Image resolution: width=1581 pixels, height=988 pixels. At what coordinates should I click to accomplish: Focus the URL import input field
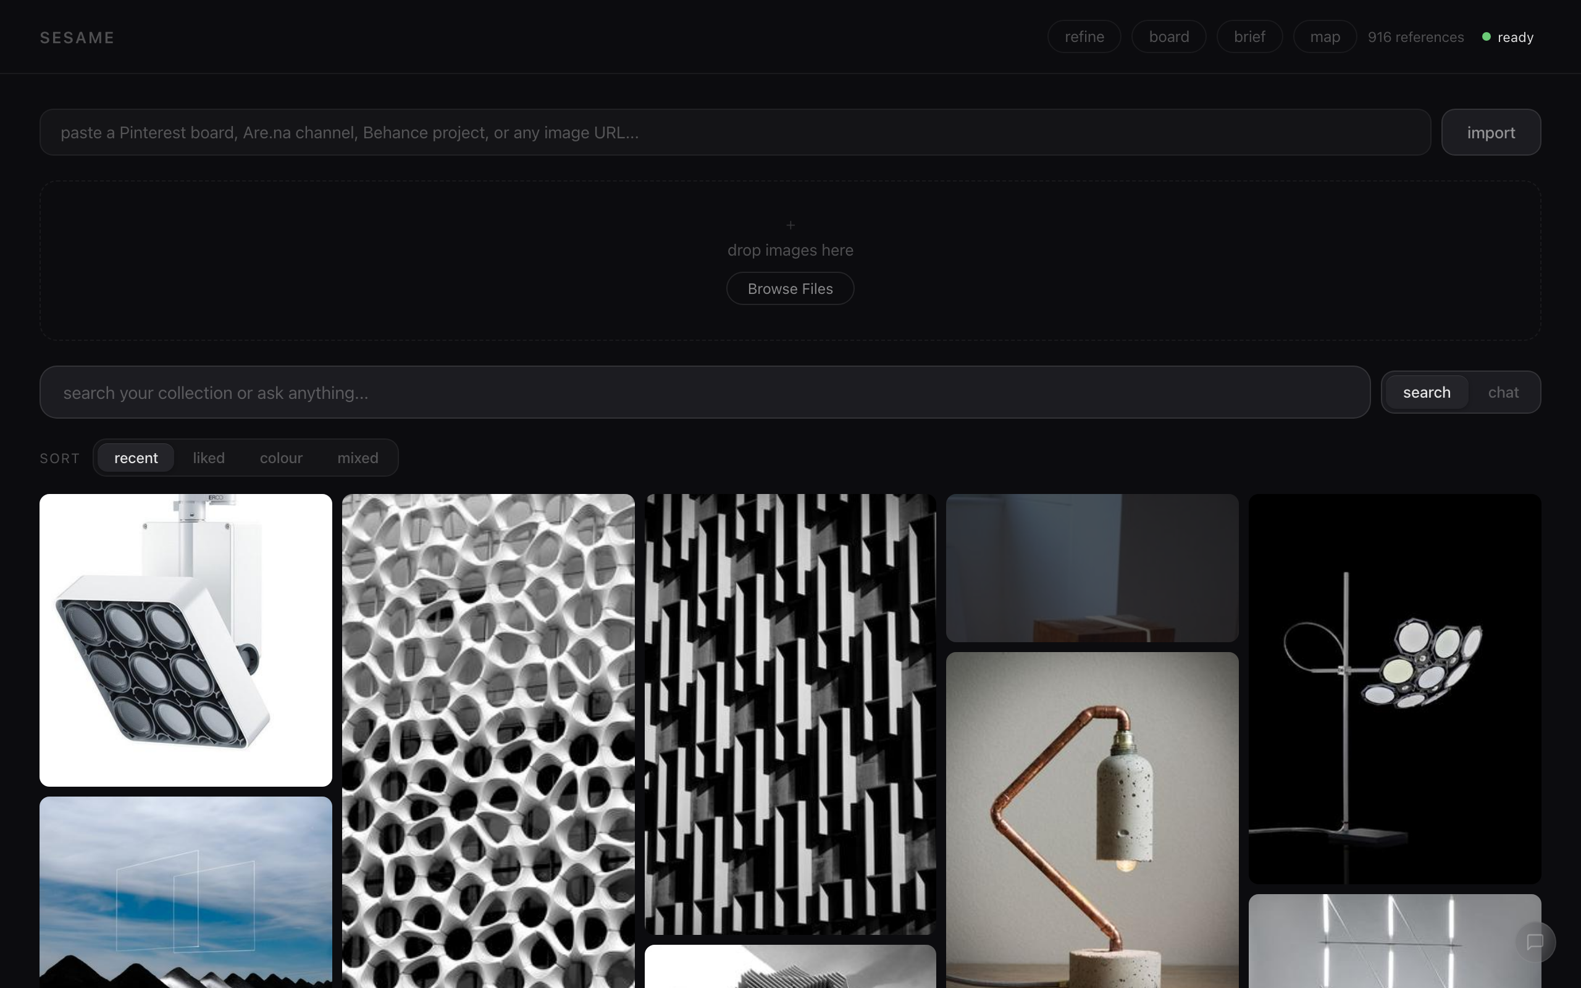pyautogui.click(x=735, y=132)
